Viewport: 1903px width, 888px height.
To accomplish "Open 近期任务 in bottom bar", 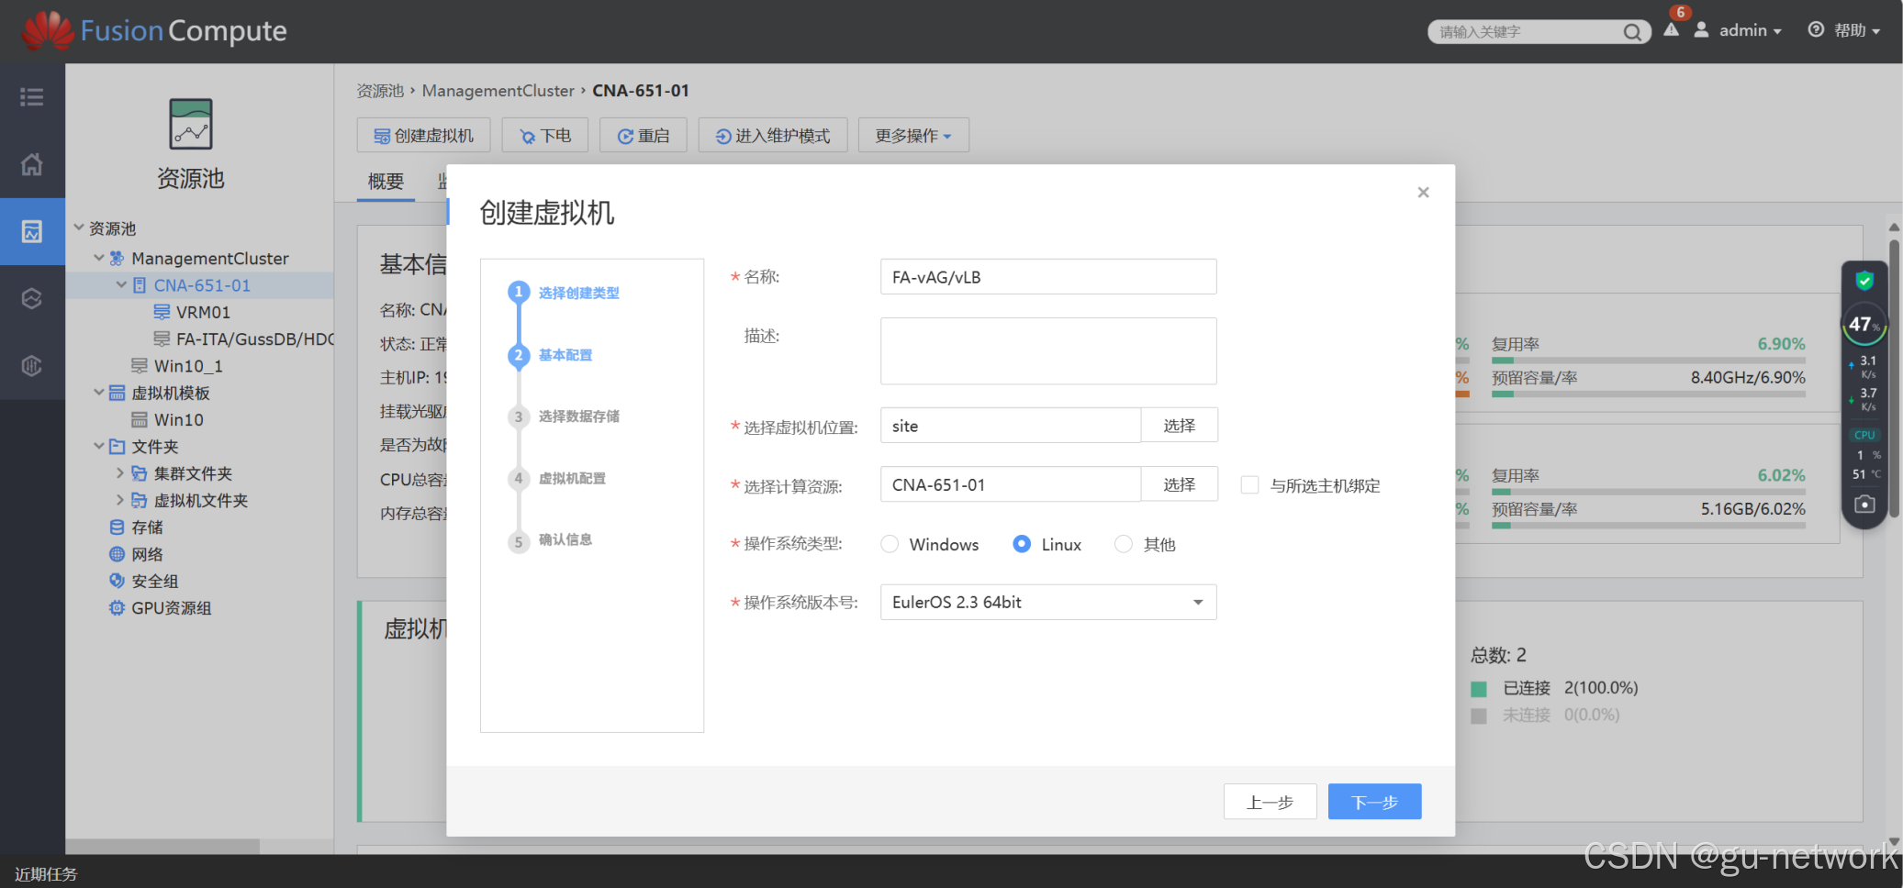I will (46, 874).
